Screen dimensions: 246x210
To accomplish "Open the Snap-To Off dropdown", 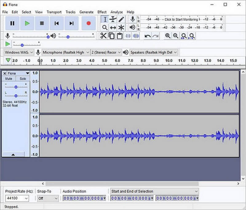I will 48,198.
